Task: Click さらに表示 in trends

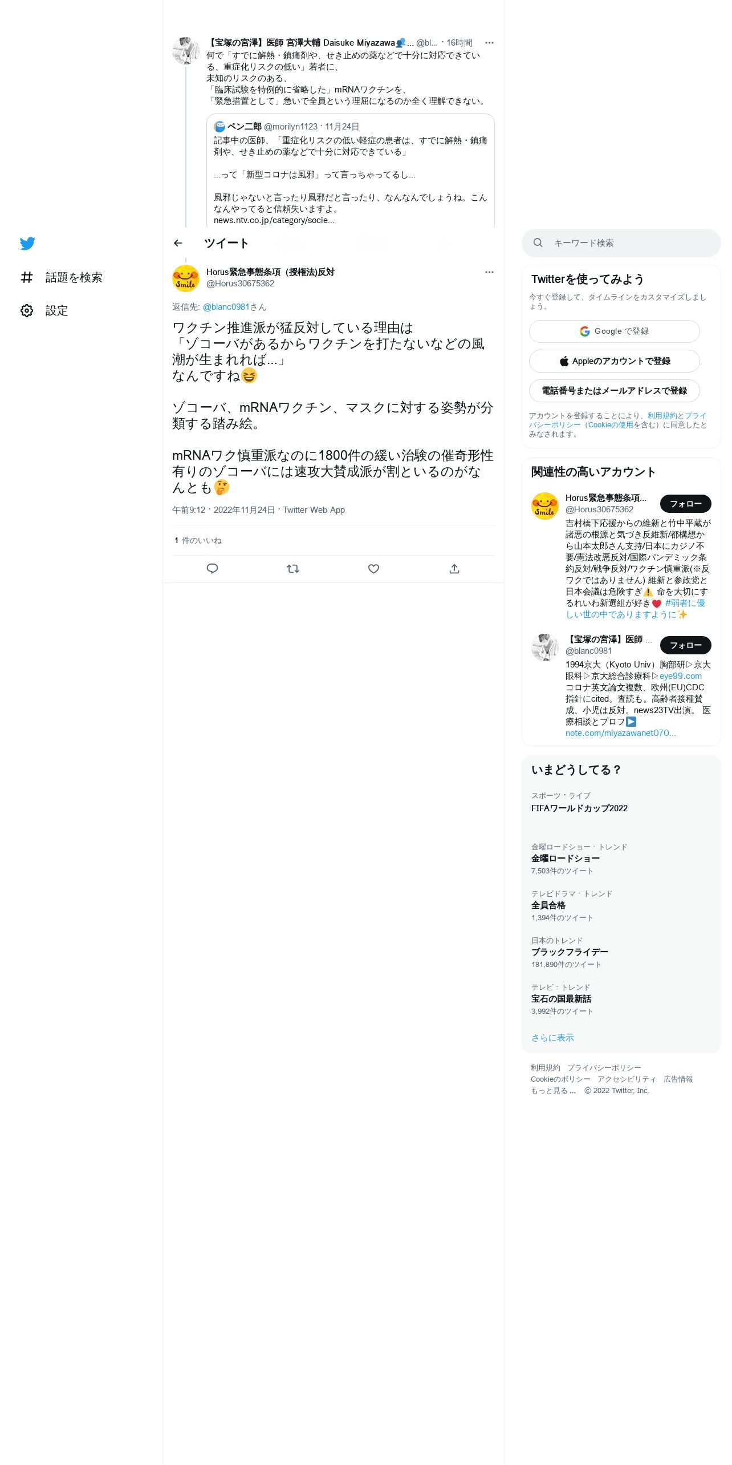Action: click(x=552, y=1038)
